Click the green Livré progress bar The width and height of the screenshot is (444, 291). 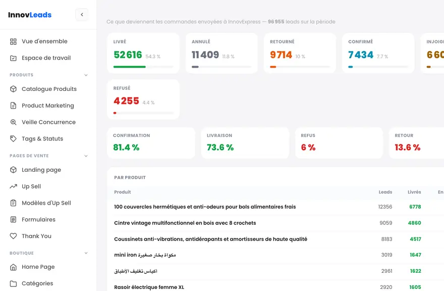(129, 67)
